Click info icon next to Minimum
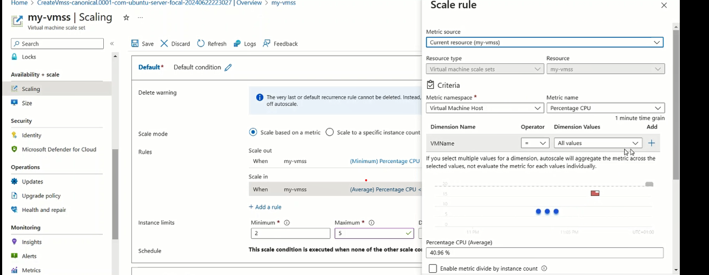 (287, 222)
